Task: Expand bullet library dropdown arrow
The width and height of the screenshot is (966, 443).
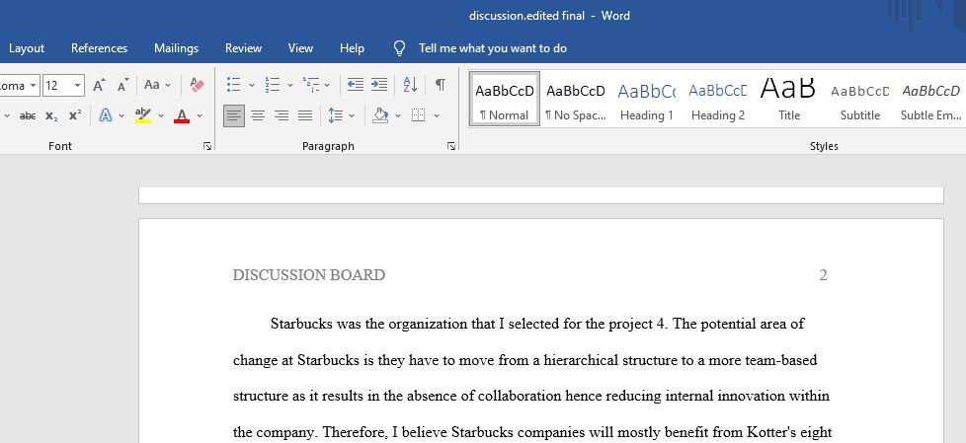Action: click(251, 85)
